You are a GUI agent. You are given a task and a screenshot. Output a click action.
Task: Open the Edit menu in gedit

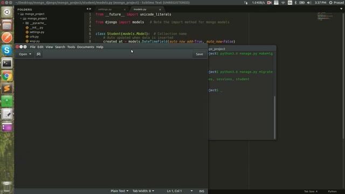coord(40,47)
